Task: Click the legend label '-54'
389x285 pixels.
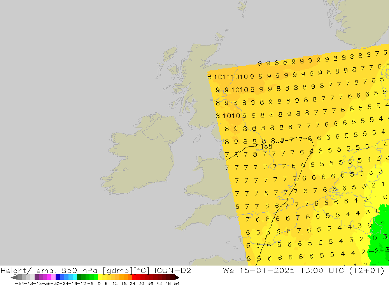Action: coord(19,283)
